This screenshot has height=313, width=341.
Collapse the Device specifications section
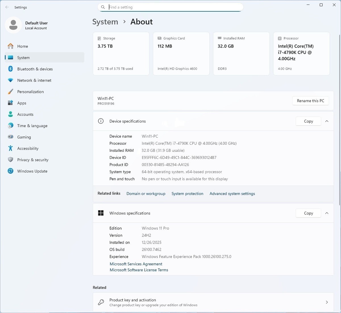pyautogui.click(x=327, y=121)
